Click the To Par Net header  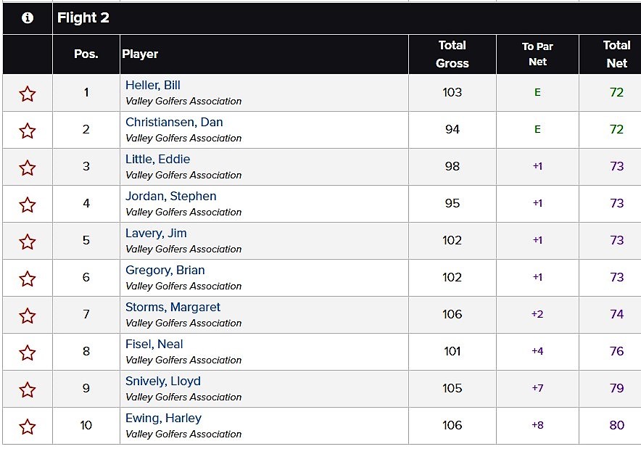click(x=537, y=54)
